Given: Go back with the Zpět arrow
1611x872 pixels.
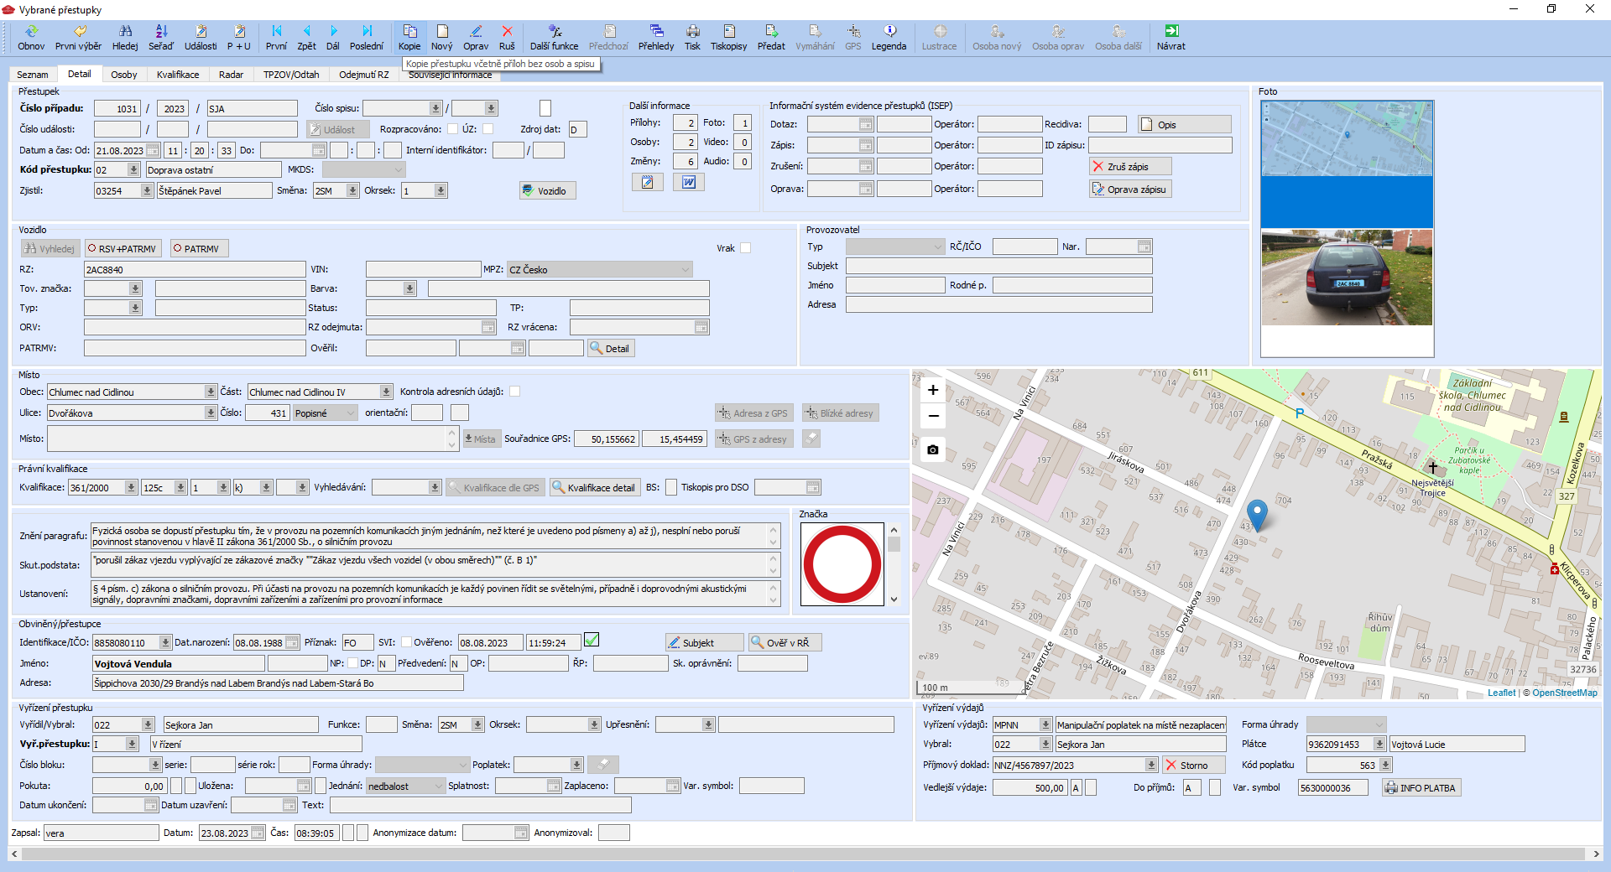Looking at the screenshot, I should coord(306,38).
